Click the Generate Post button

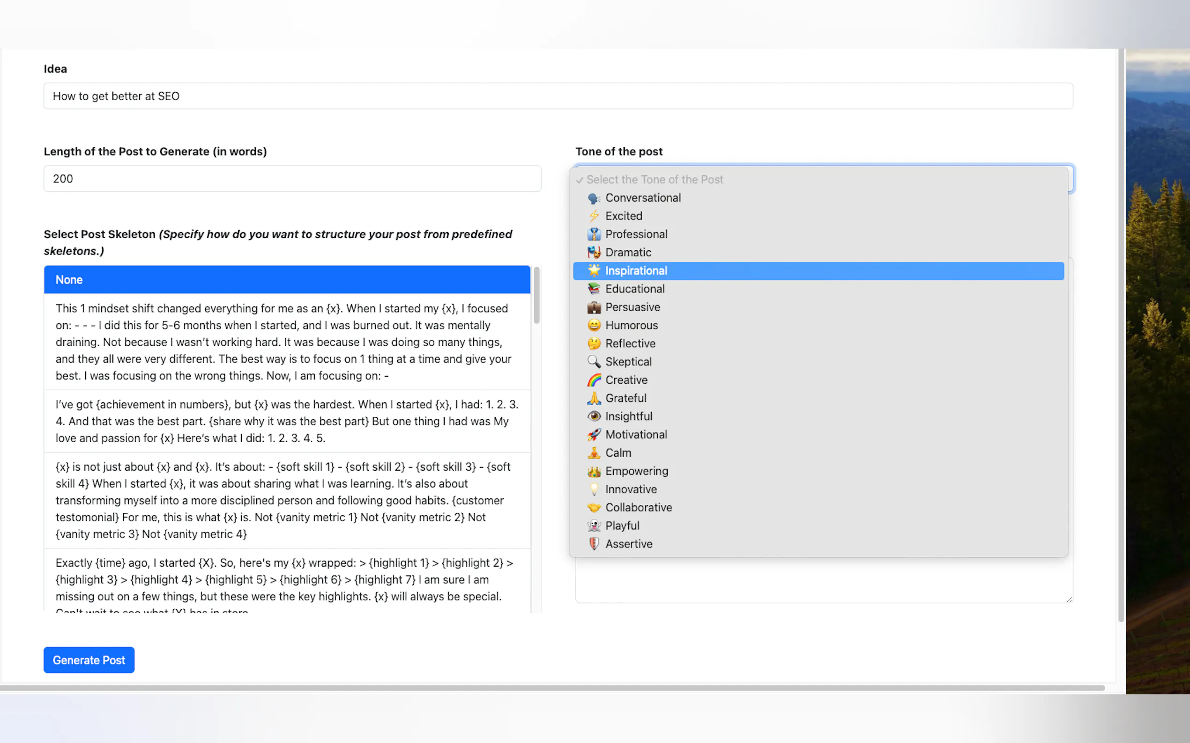(89, 660)
